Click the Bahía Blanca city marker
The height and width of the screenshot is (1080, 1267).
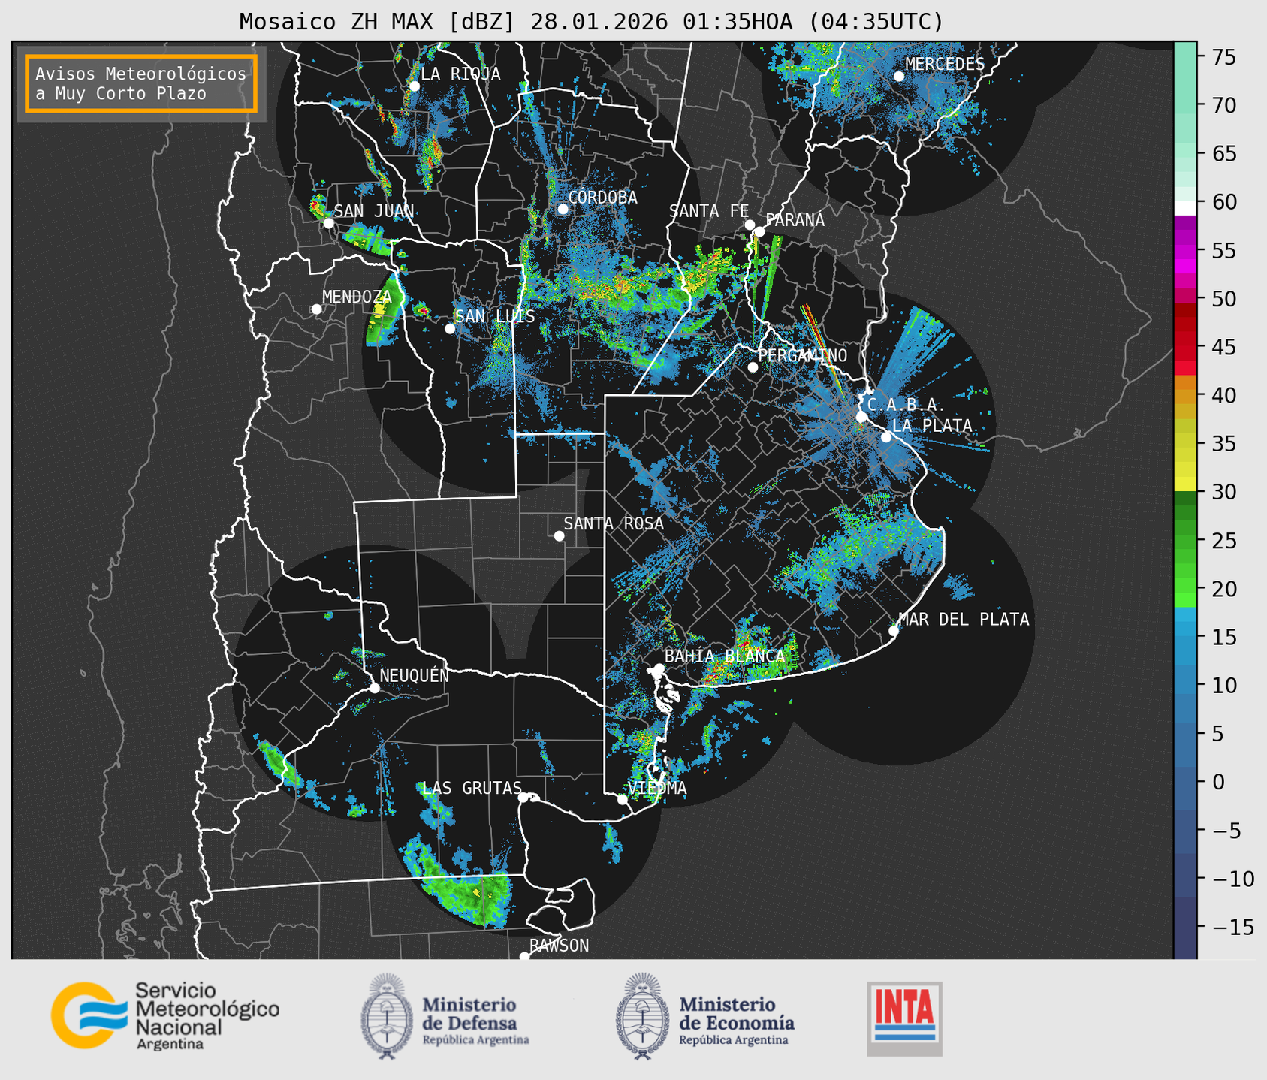click(659, 668)
